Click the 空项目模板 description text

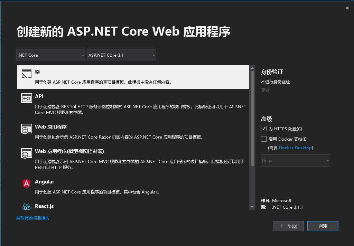103,82
